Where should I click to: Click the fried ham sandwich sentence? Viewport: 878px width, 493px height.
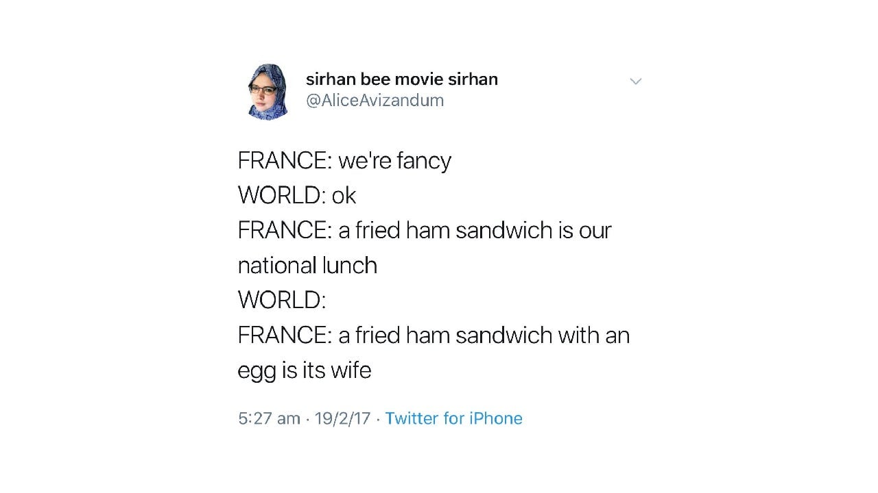pos(423,231)
